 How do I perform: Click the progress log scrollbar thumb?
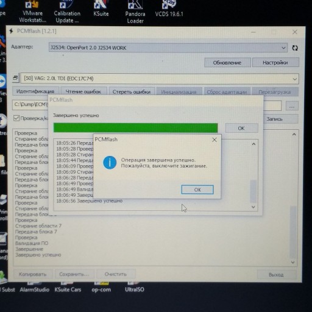tap(253, 191)
